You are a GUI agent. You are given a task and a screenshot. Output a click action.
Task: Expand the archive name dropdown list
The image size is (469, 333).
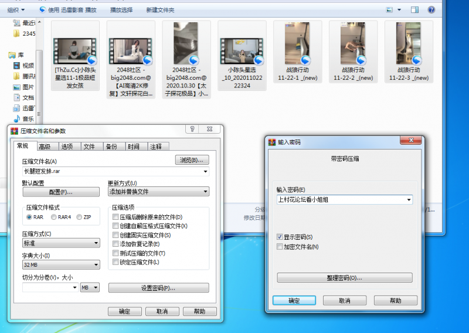[206, 171]
